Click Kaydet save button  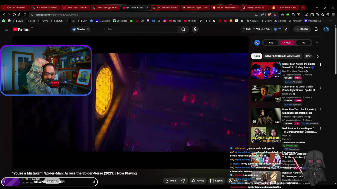(x=216, y=181)
